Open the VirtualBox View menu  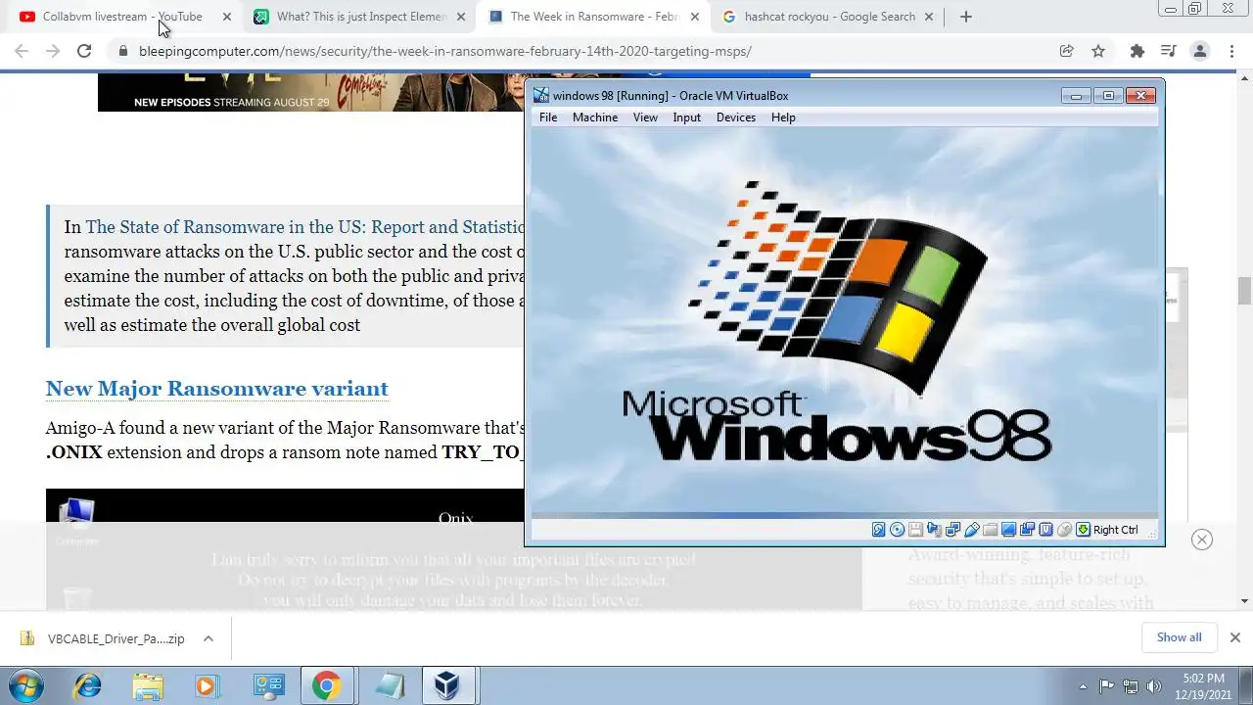coord(645,117)
